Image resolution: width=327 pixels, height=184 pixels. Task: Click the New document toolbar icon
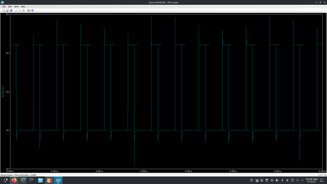[3, 10]
